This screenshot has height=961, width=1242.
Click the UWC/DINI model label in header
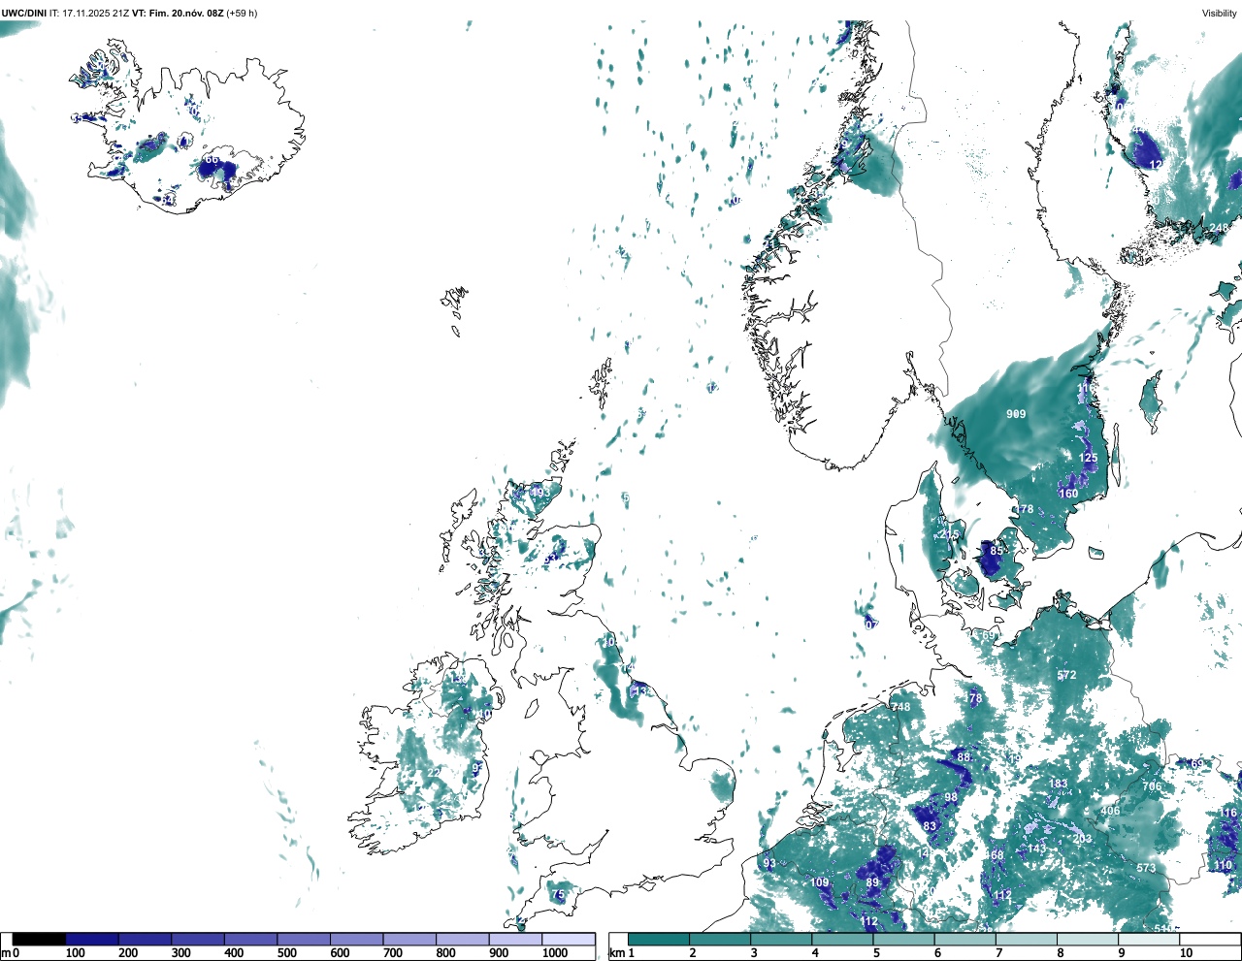[24, 14]
